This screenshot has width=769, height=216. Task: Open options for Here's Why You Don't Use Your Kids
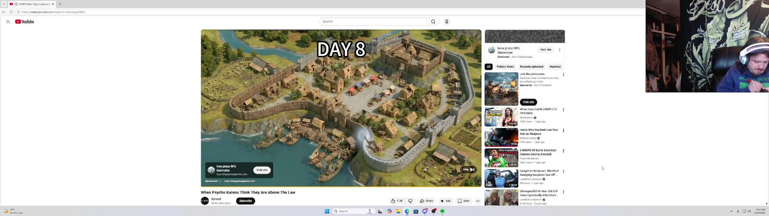[564, 130]
